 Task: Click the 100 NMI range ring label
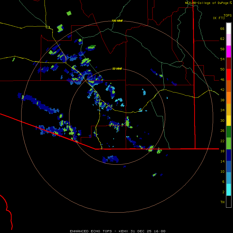(x=117, y=21)
